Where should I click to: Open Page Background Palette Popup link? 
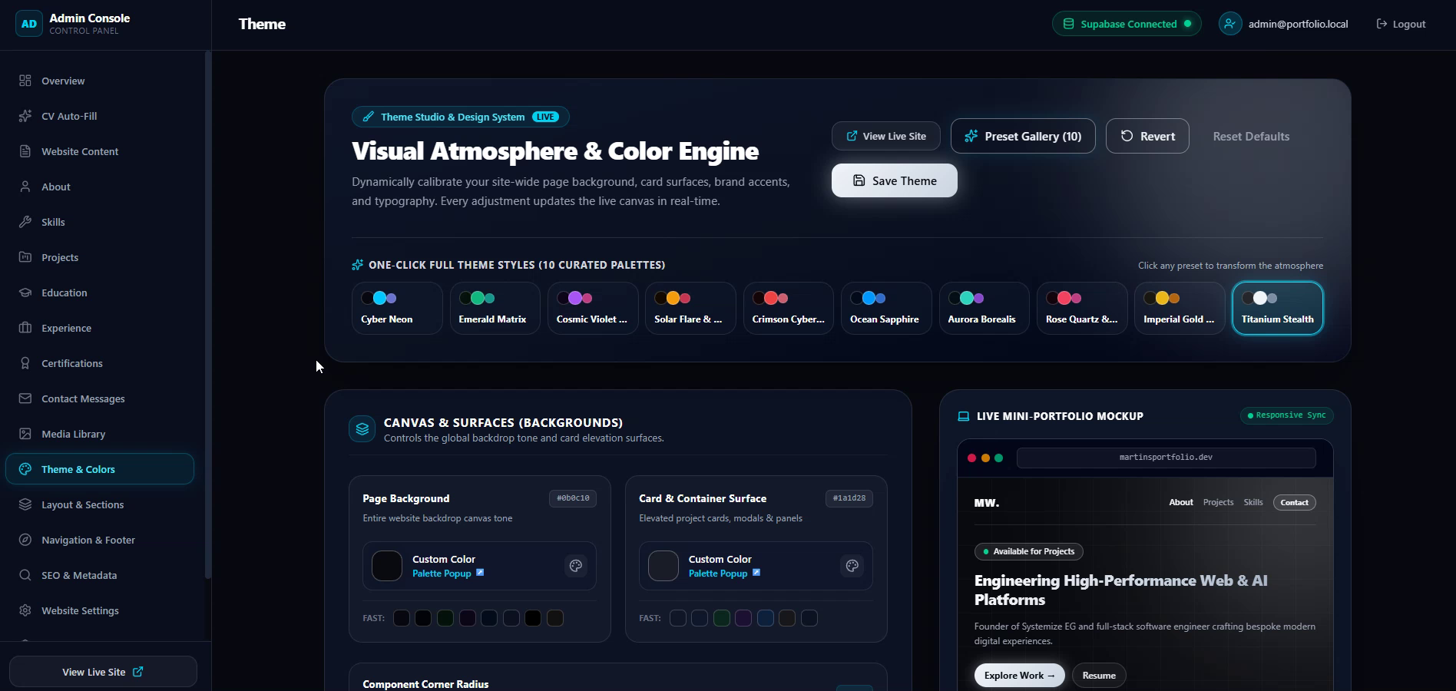click(x=448, y=574)
